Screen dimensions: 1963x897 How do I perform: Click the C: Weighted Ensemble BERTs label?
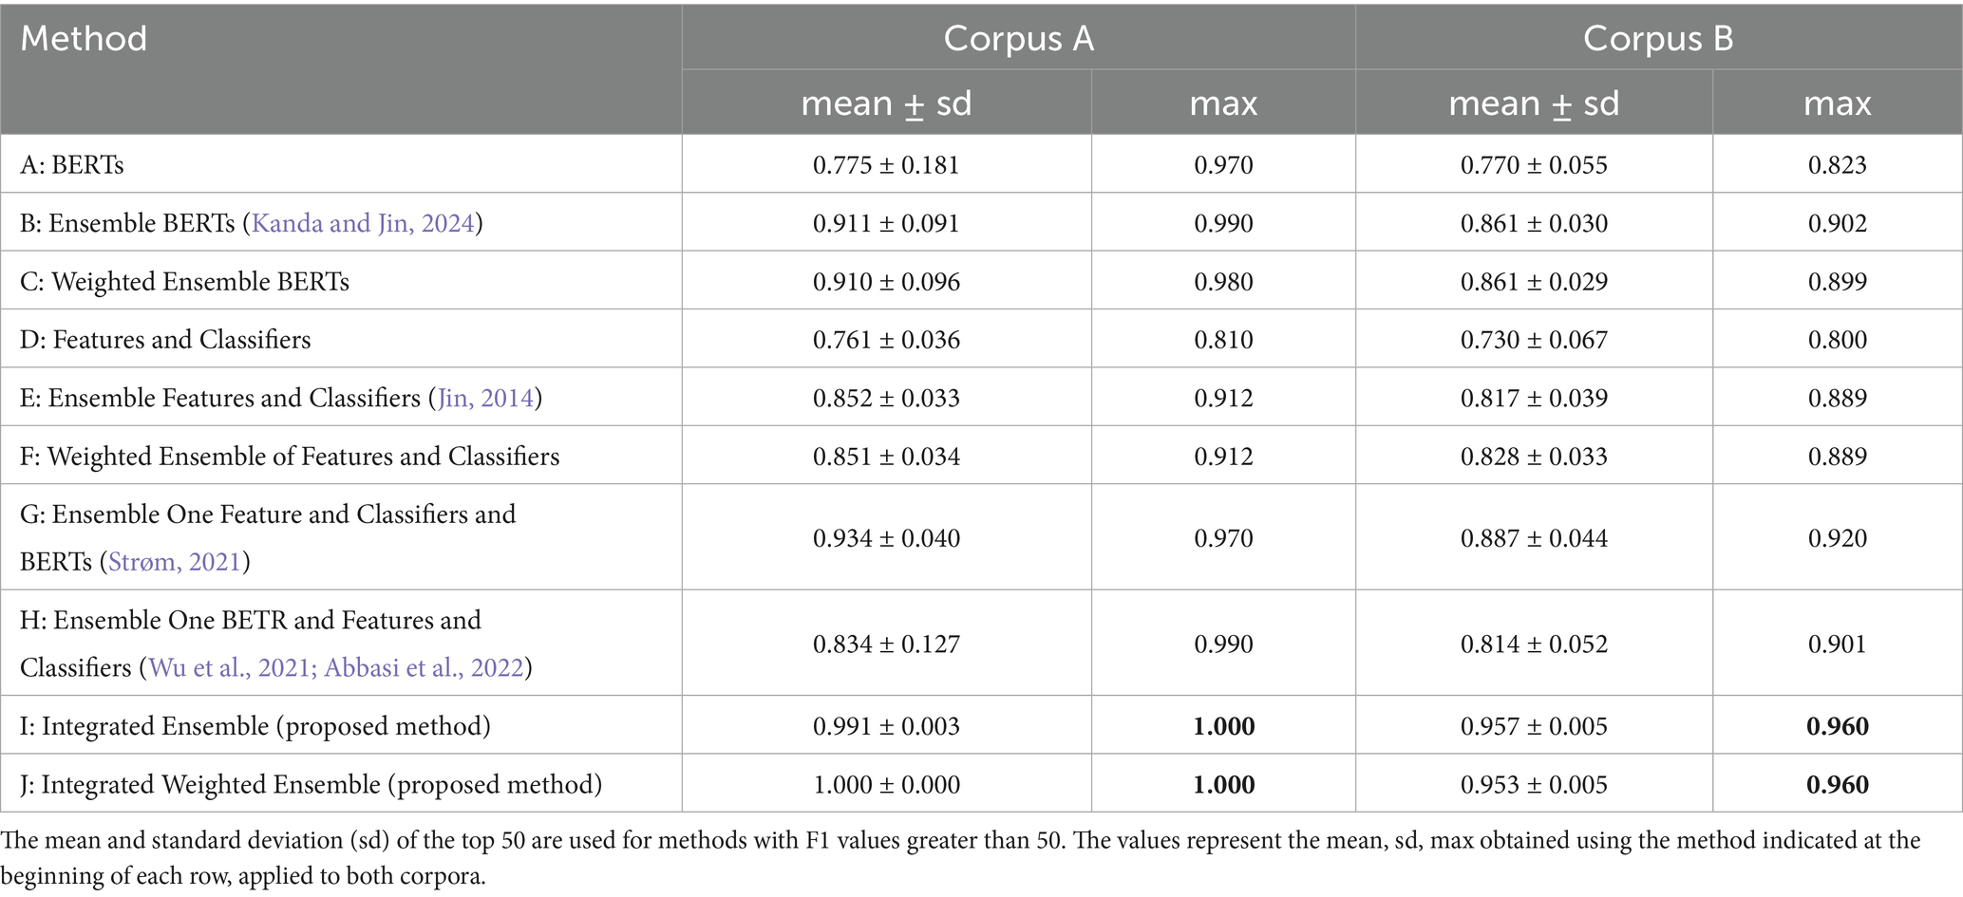pyautogui.click(x=185, y=282)
